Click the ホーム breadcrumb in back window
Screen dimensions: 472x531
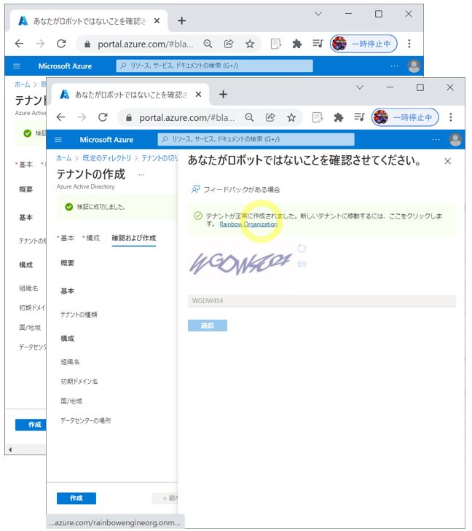tap(23, 84)
